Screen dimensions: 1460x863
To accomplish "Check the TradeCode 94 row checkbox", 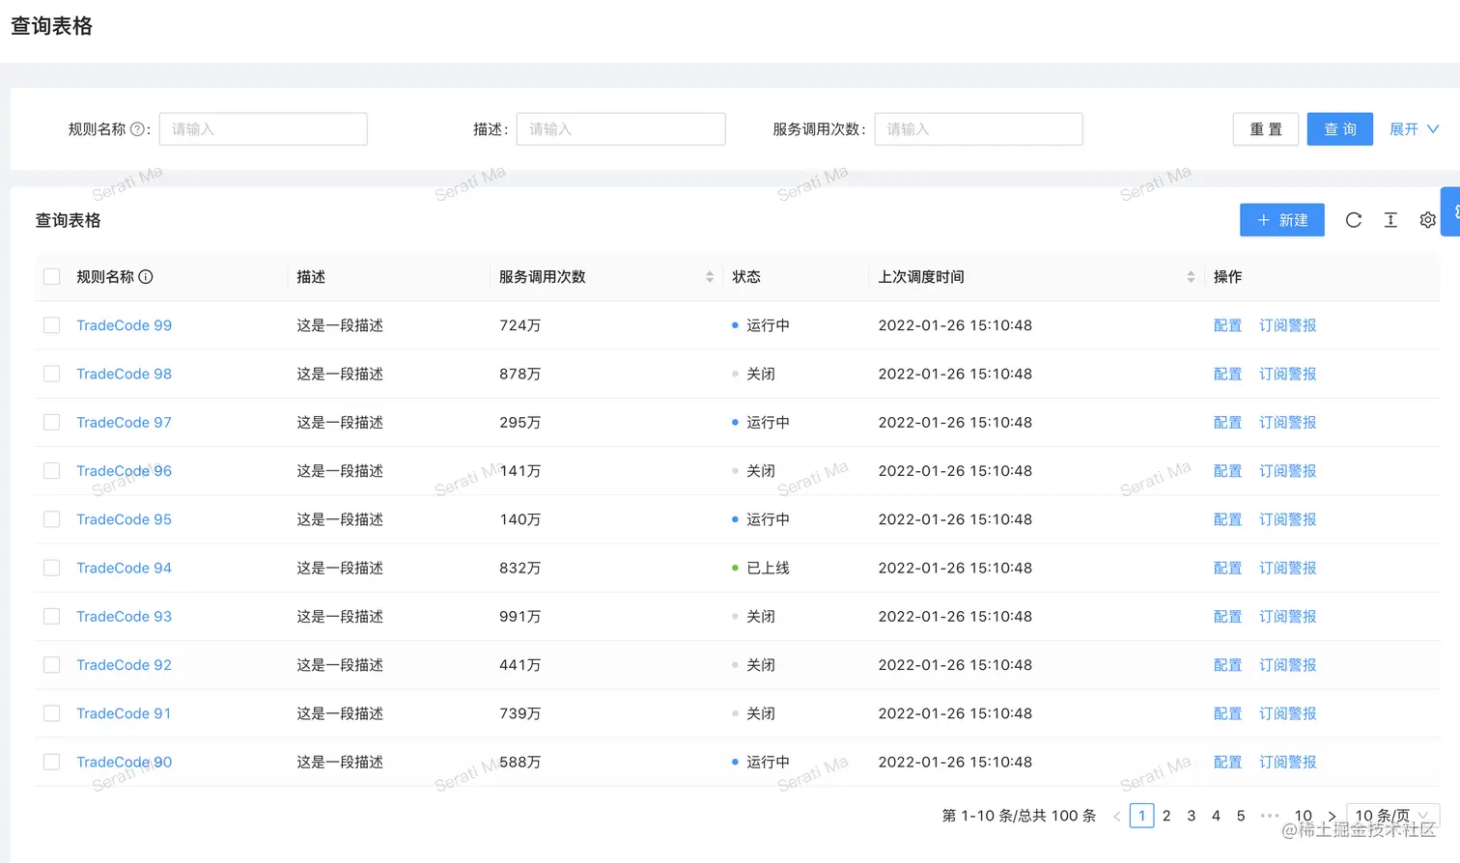I will pyautogui.click(x=52, y=568).
